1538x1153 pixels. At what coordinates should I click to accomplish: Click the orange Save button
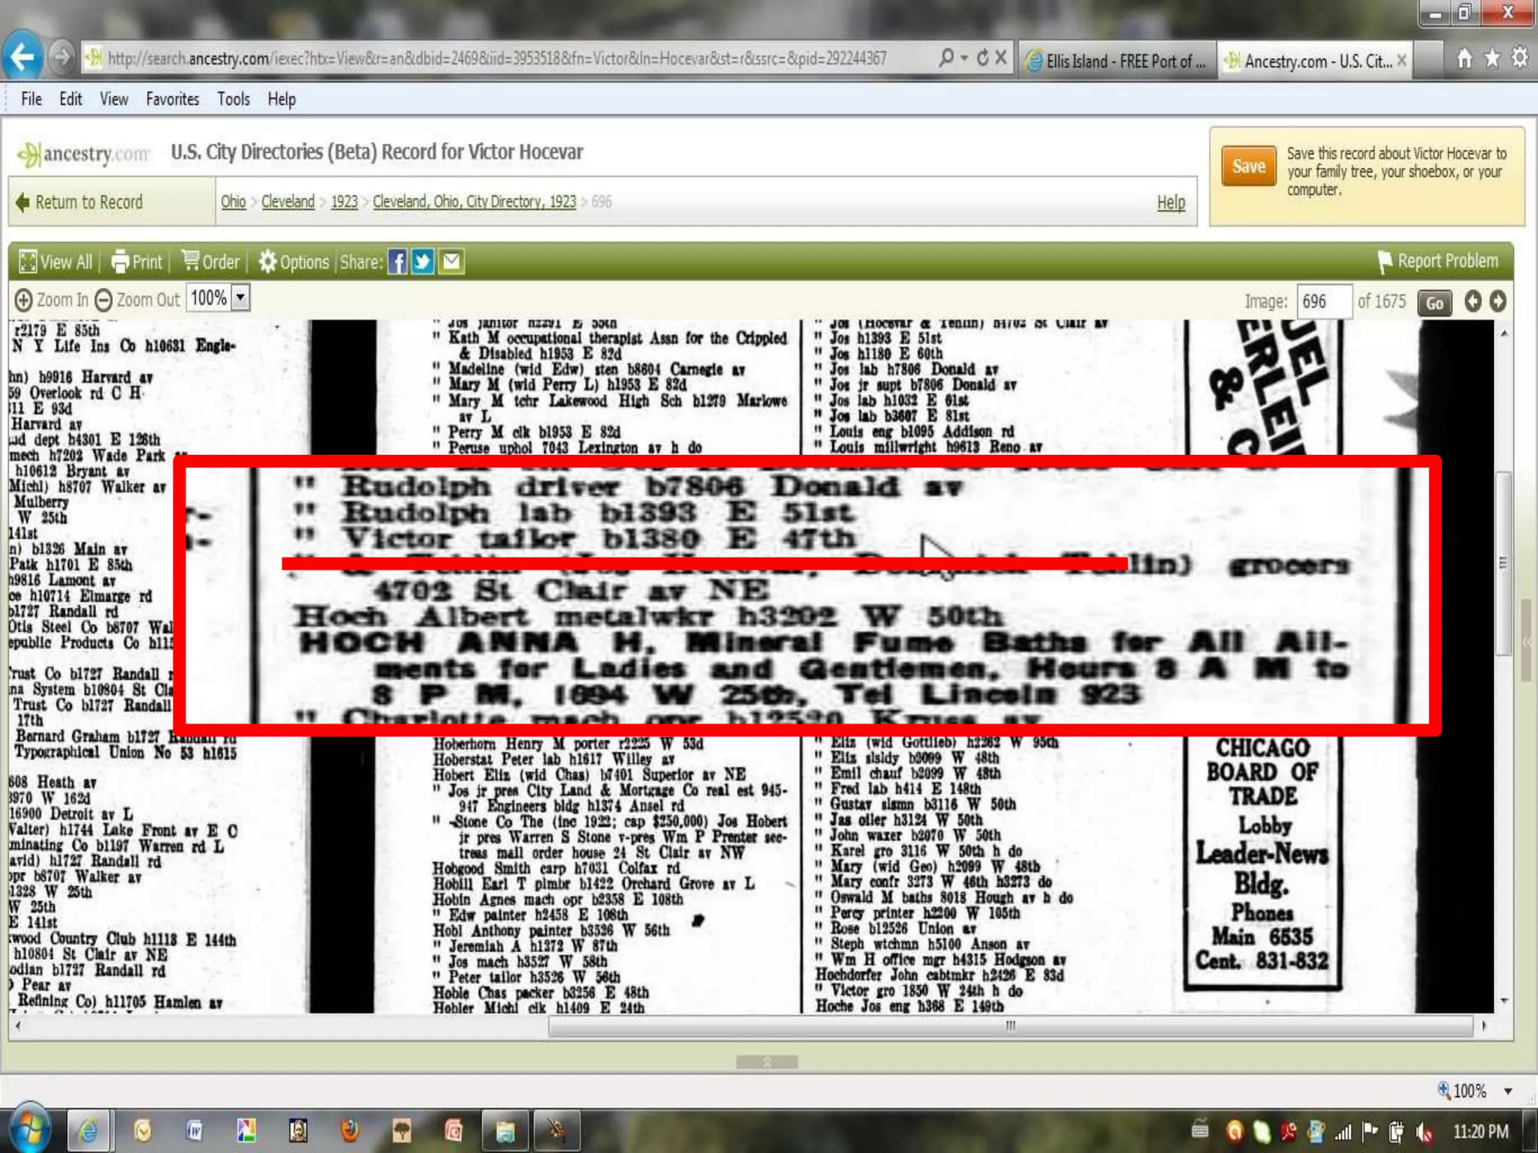[x=1247, y=166]
